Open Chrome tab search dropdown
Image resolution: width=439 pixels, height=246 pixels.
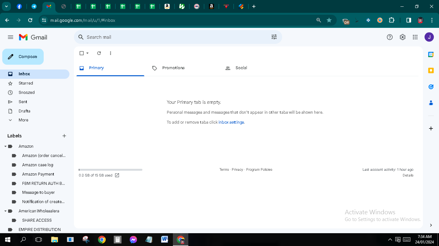[6, 6]
